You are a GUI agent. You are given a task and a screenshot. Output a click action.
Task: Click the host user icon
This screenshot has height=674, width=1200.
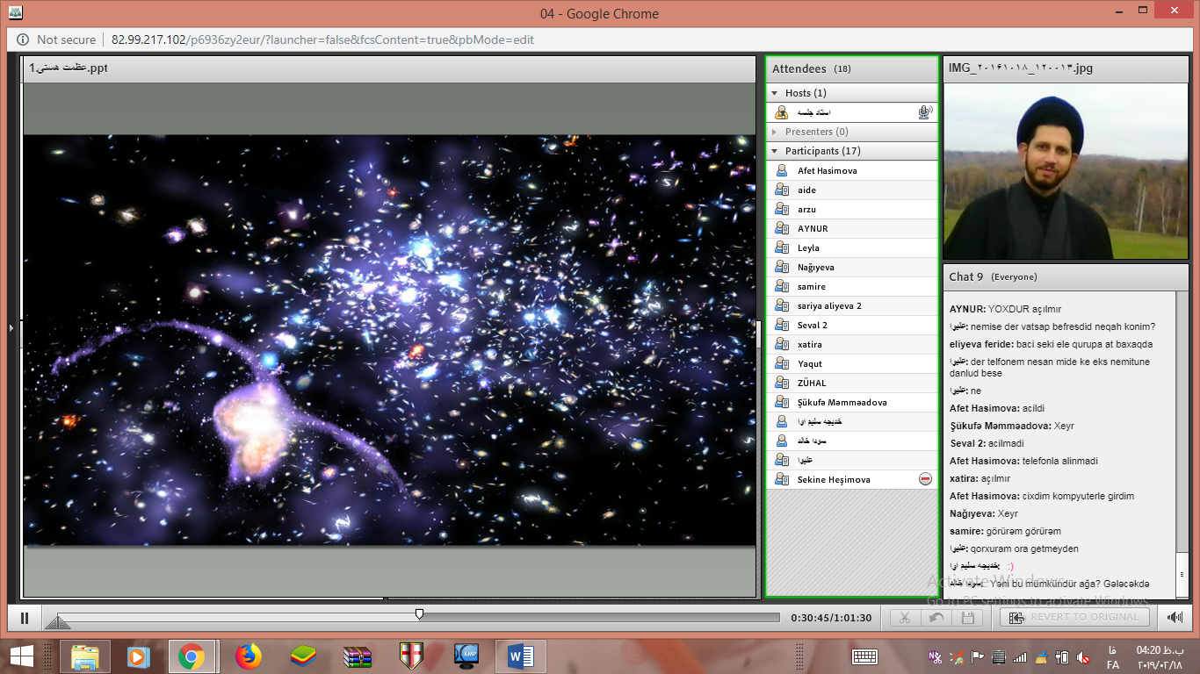point(782,112)
